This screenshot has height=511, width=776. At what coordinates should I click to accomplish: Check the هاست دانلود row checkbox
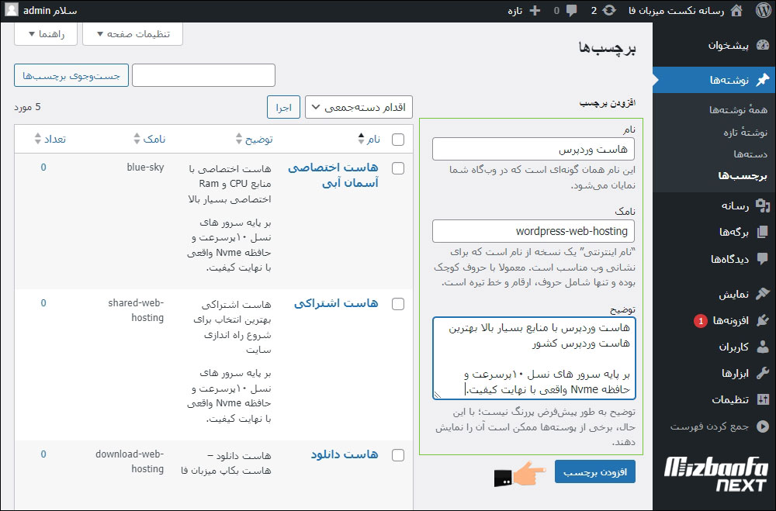pos(398,454)
